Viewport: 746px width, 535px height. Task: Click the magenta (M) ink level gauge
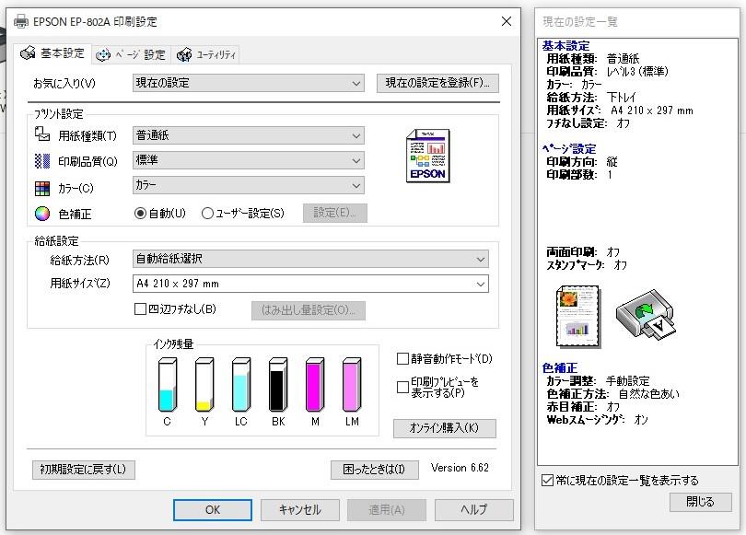[315, 384]
